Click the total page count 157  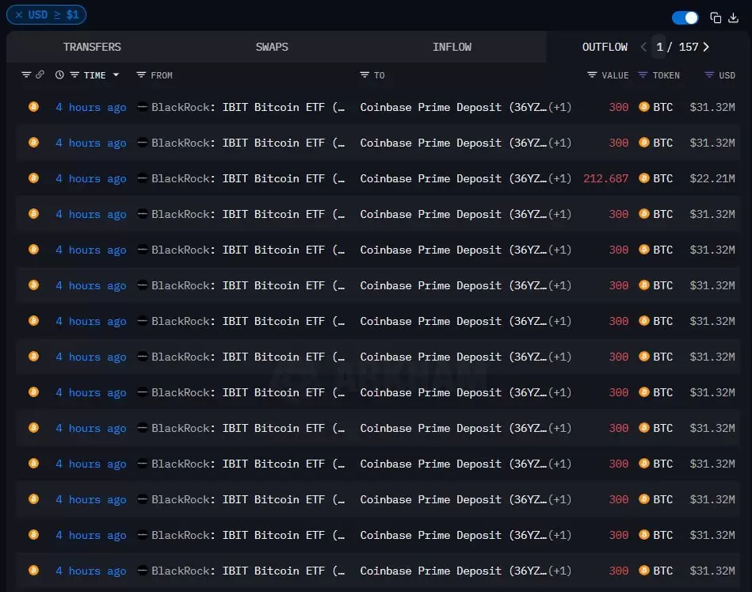click(689, 47)
